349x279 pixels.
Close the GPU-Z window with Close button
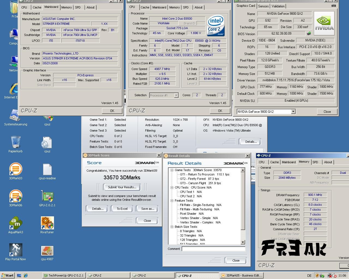[x=327, y=111]
